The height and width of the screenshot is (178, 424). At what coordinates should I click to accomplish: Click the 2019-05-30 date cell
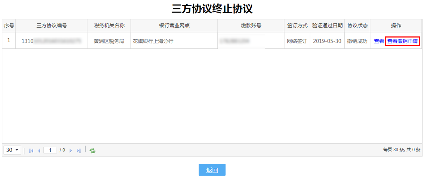coord(327,41)
